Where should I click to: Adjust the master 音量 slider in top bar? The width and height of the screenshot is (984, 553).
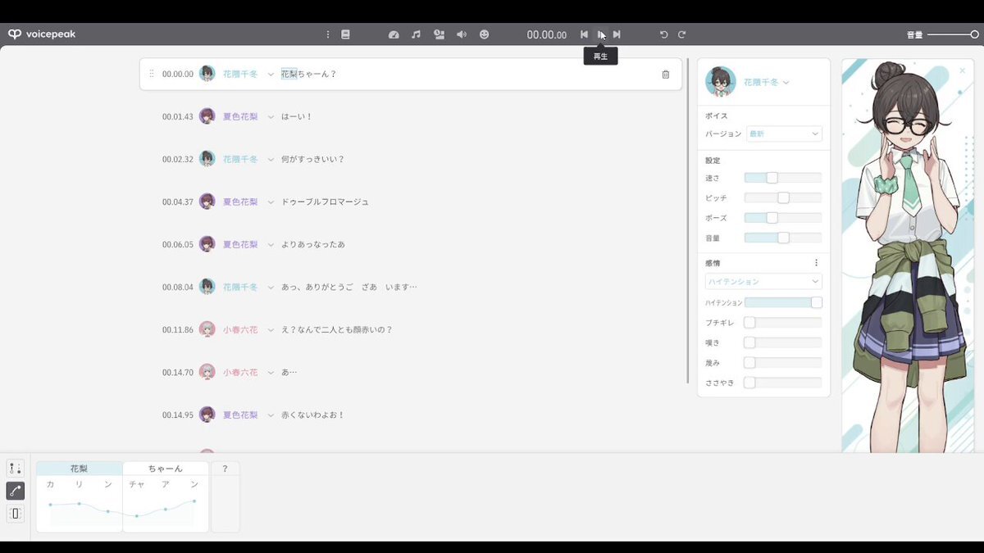pos(953,34)
